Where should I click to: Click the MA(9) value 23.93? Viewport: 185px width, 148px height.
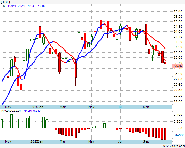tap(21, 6)
